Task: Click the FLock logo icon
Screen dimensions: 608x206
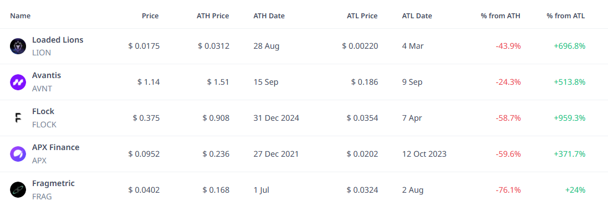Action: pyautogui.click(x=18, y=118)
